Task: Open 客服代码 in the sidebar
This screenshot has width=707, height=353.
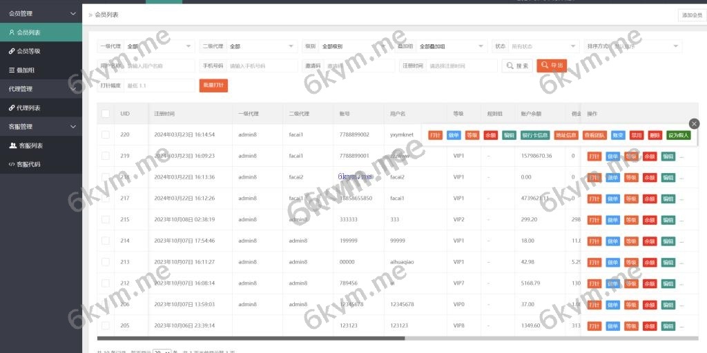Action: coord(28,165)
